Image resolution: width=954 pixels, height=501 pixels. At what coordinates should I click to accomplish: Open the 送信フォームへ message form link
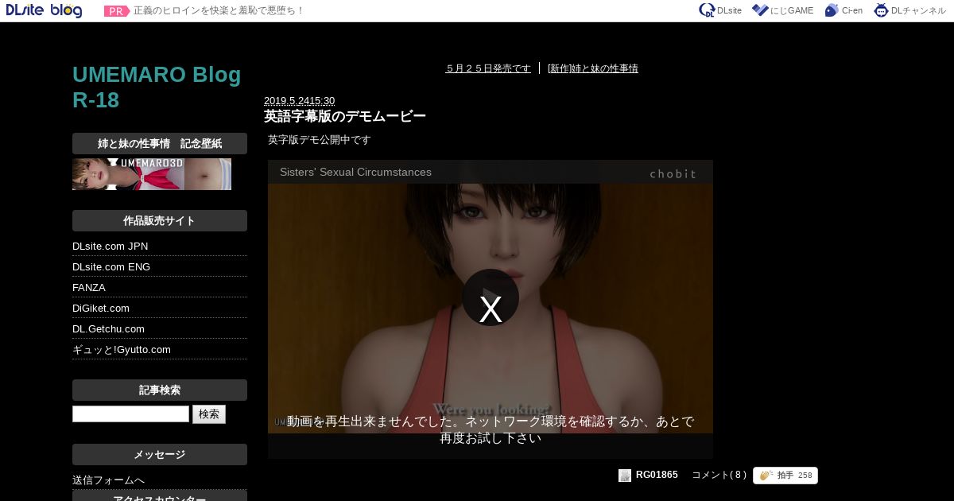coord(108,480)
